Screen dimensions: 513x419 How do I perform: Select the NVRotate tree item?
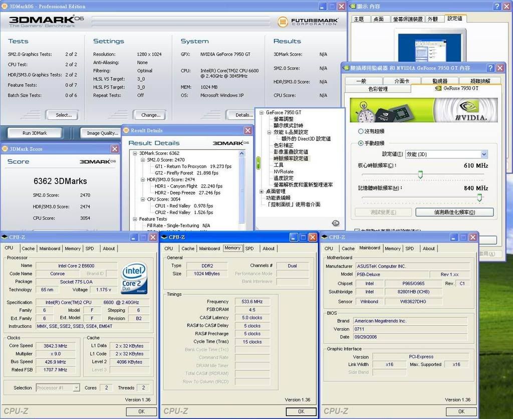(x=284, y=171)
